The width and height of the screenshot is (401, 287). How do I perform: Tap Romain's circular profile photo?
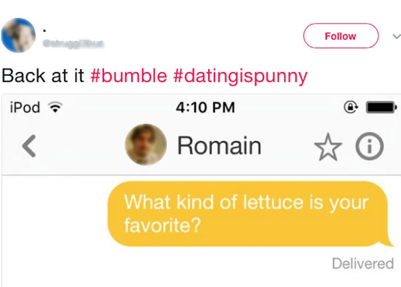[x=146, y=145]
